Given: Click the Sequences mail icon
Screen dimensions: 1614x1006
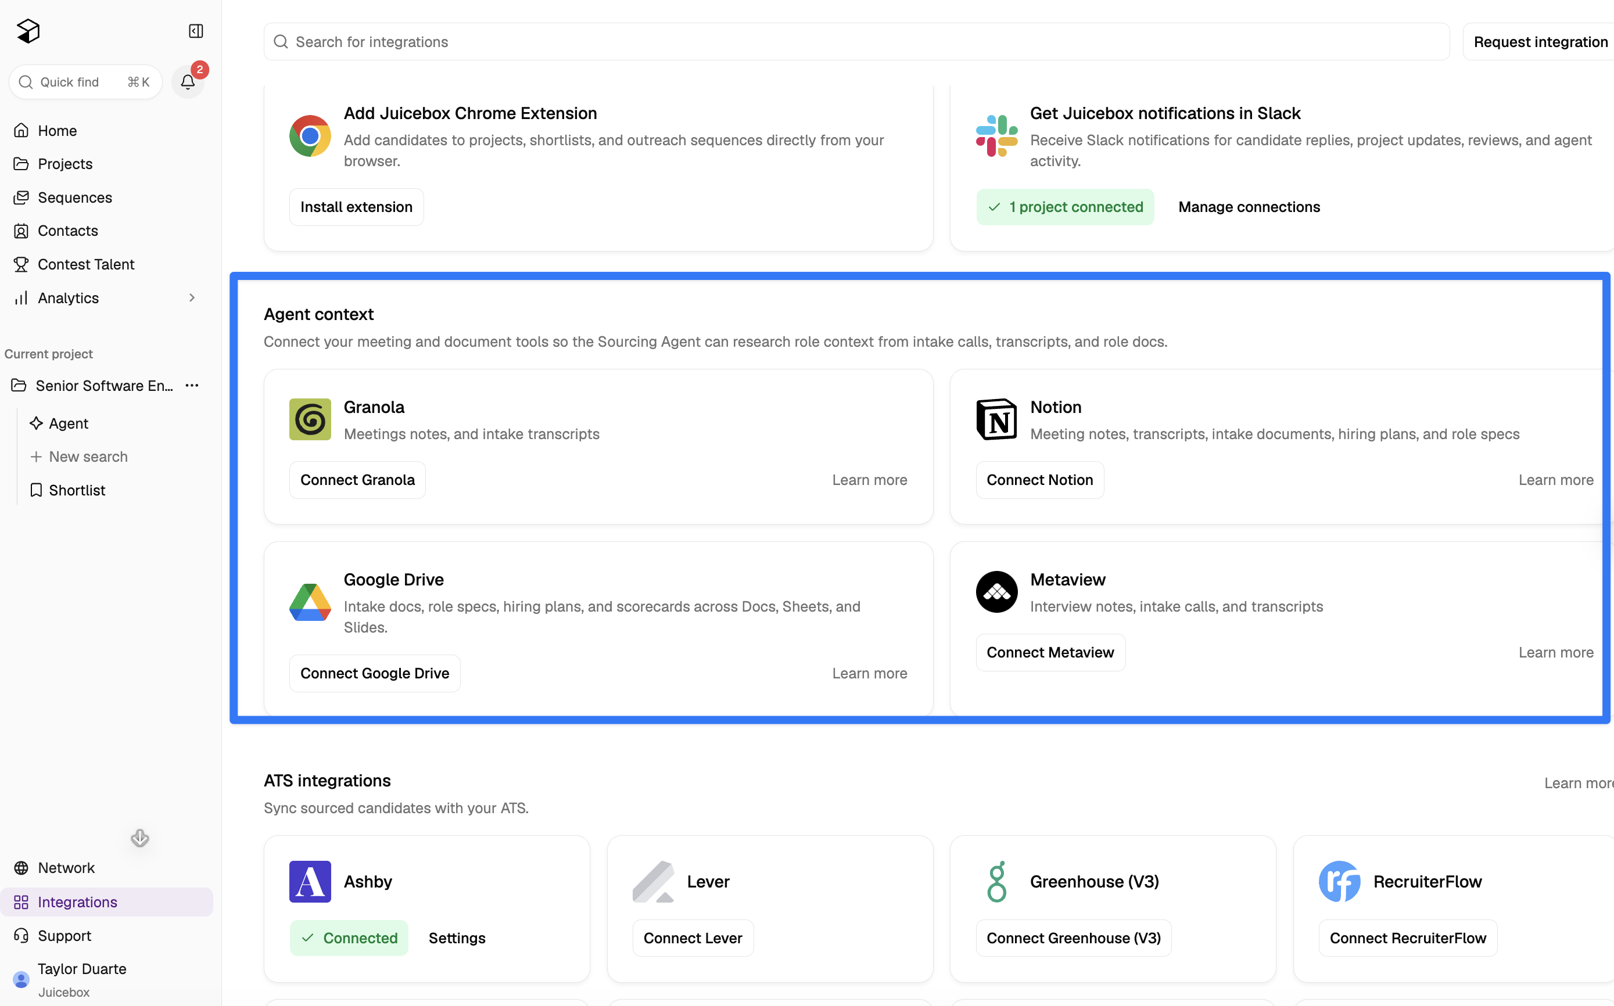Looking at the screenshot, I should pos(21,197).
